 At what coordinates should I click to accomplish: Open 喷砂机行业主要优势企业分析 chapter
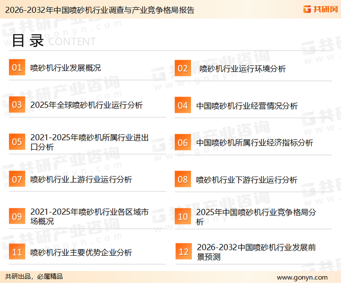(81, 252)
